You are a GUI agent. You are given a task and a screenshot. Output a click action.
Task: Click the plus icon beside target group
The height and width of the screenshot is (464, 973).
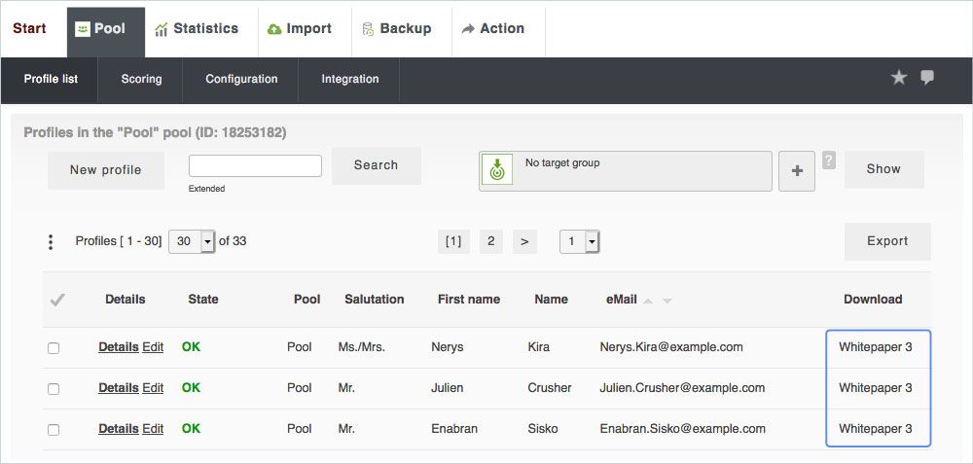[797, 170]
